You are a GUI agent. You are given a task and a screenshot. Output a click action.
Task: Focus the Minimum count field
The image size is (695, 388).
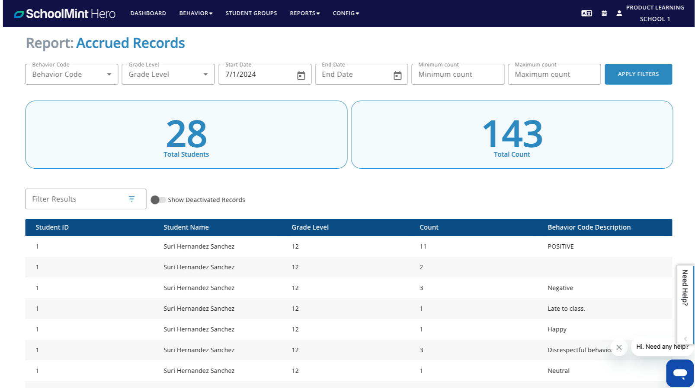click(458, 74)
